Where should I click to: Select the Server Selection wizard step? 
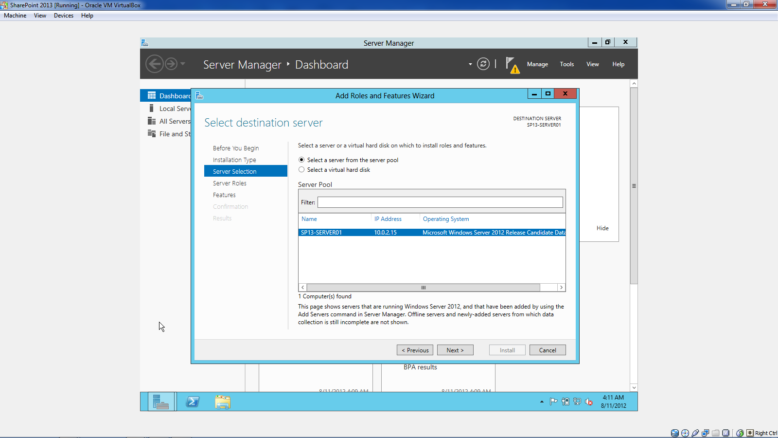click(x=246, y=171)
